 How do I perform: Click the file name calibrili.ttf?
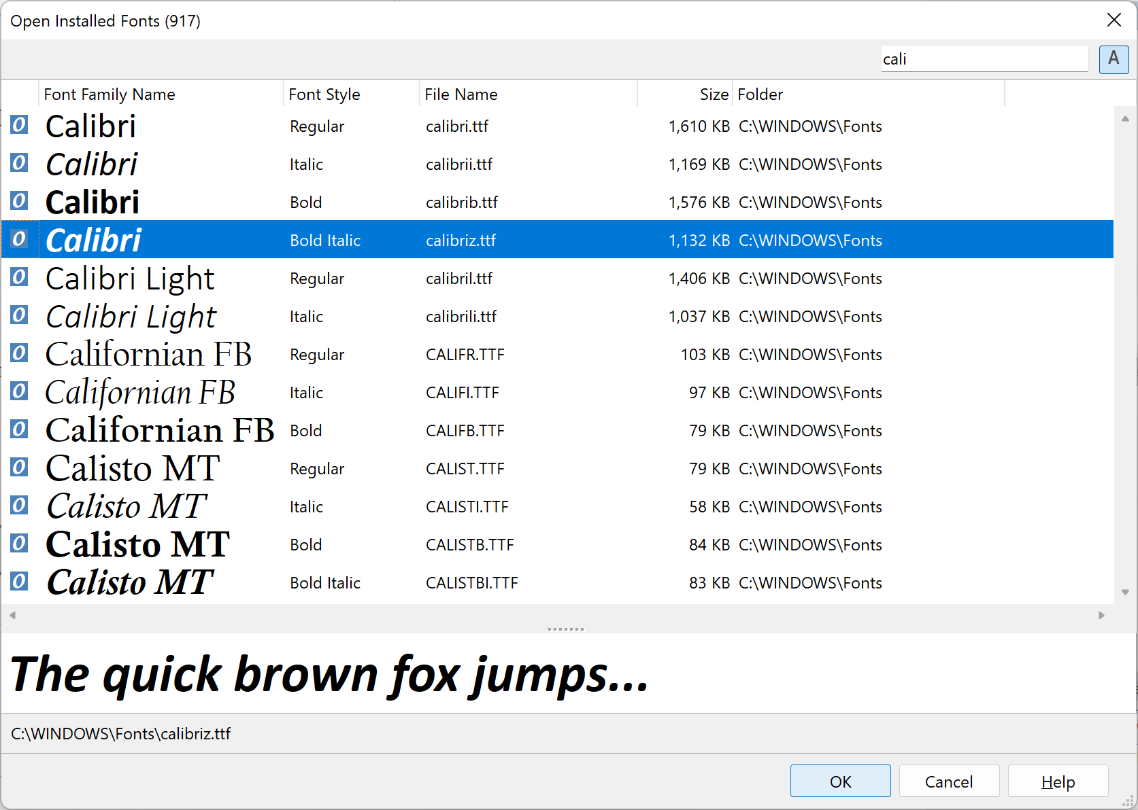[x=461, y=317]
